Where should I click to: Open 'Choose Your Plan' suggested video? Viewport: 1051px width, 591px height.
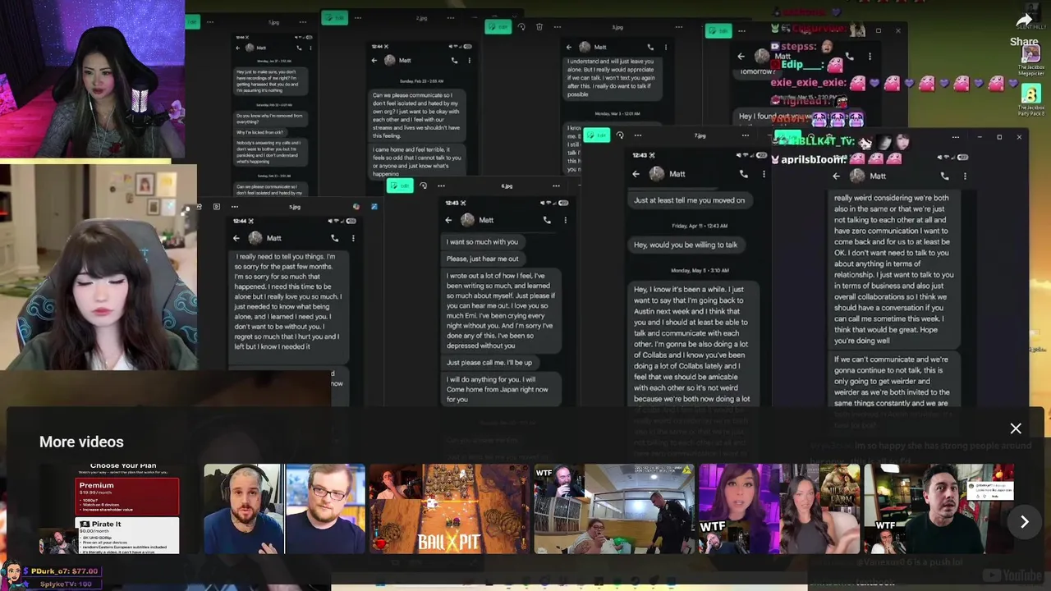(x=119, y=509)
